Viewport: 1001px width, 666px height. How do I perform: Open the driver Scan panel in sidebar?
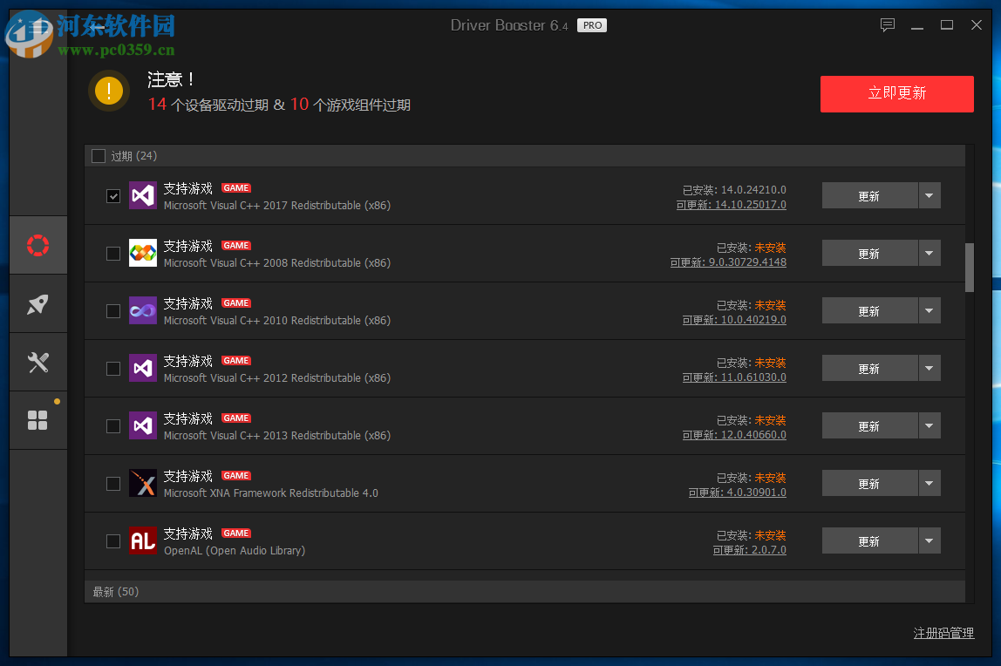[37, 245]
